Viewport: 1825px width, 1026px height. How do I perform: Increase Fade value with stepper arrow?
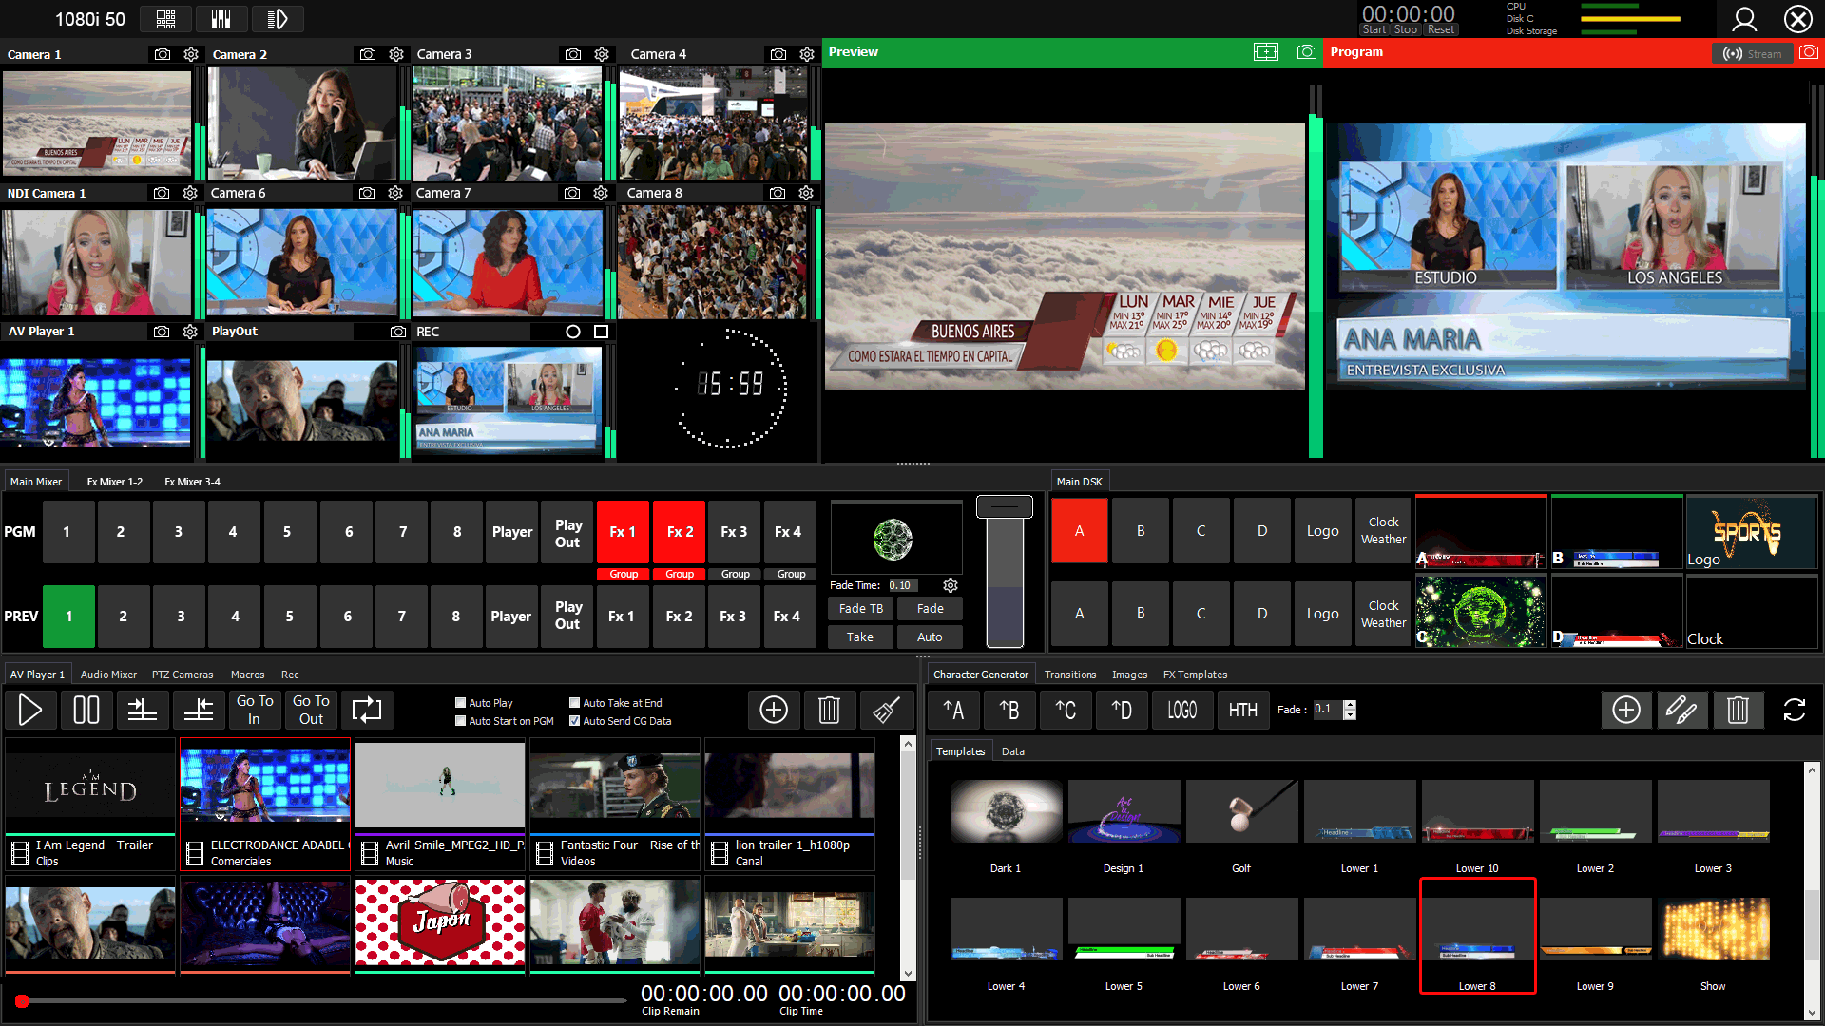1350,704
